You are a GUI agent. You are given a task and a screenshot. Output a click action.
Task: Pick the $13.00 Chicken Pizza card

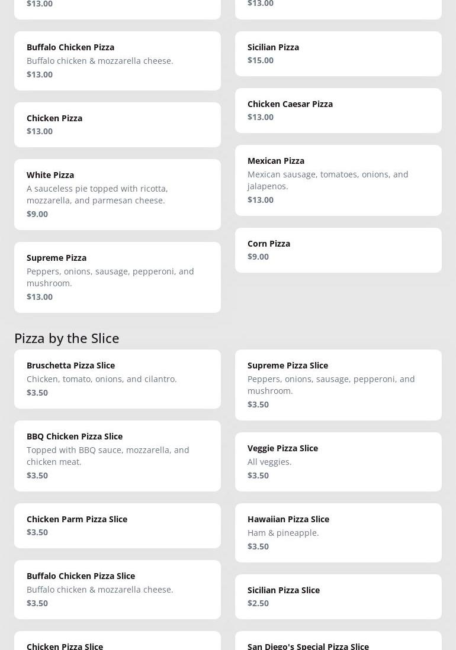117,125
